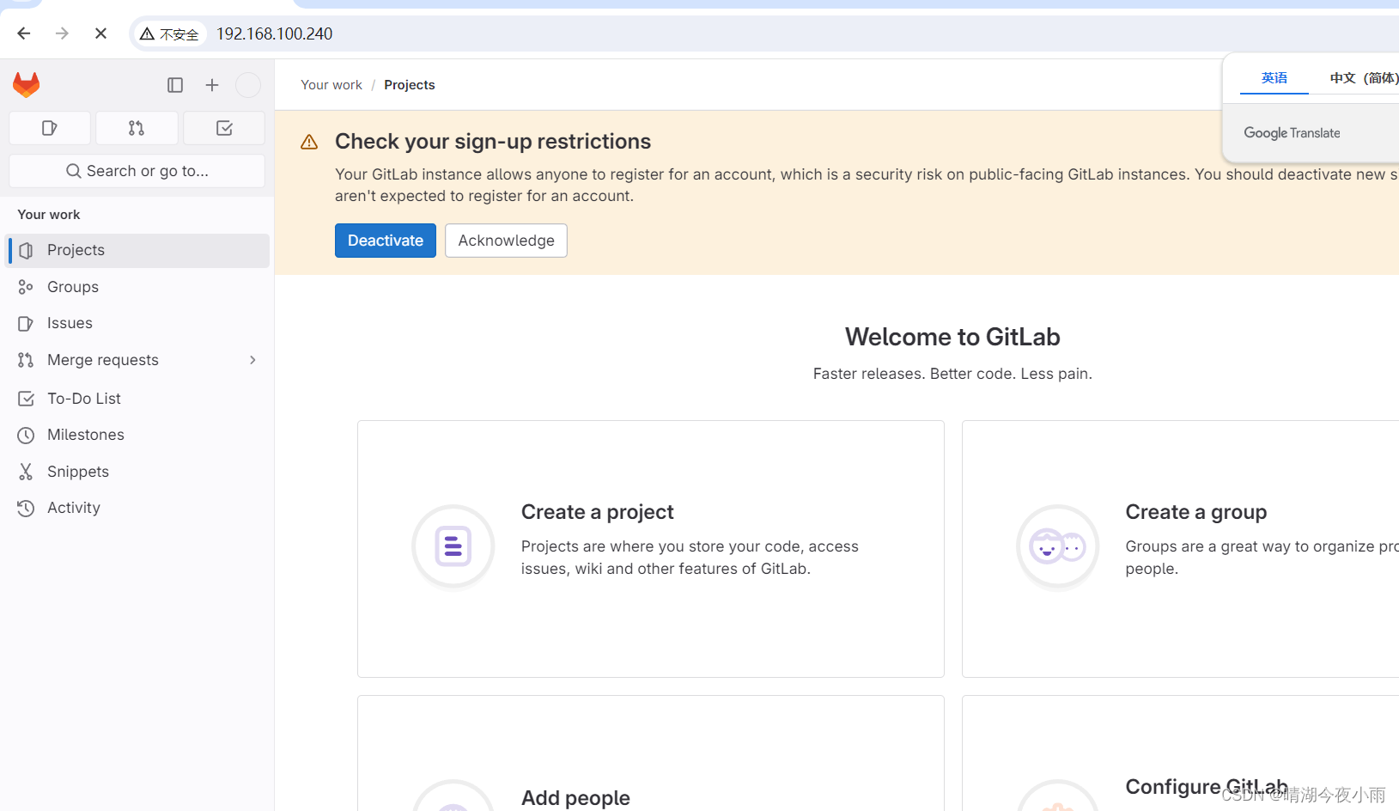
Task: Click the Check your sign-up restrictions heading
Action: tap(493, 142)
